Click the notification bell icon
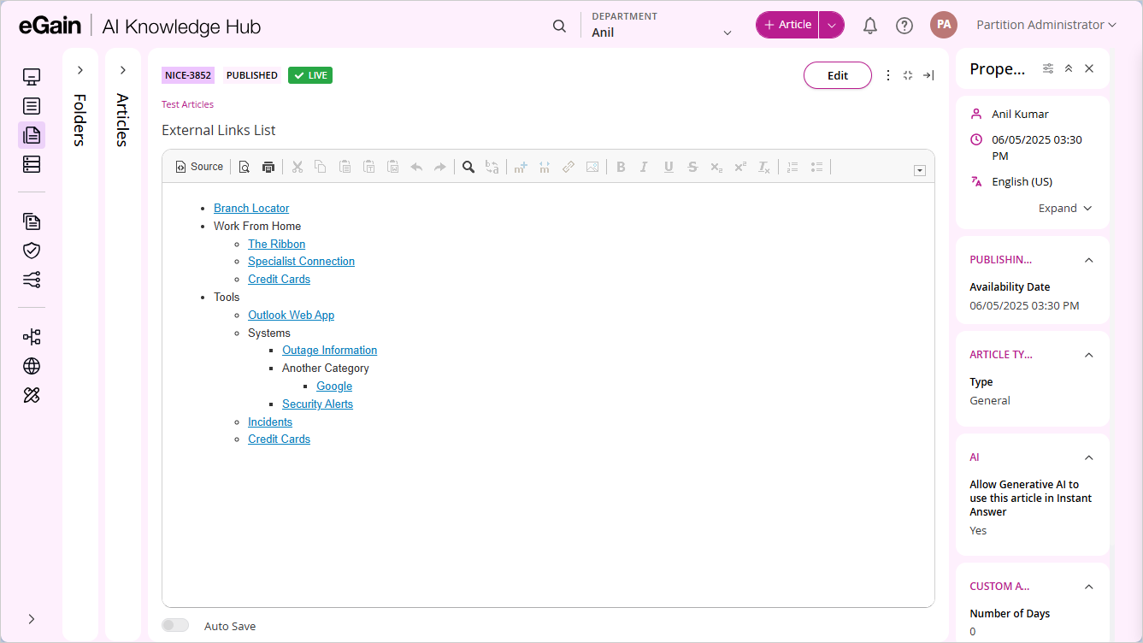Image resolution: width=1143 pixels, height=643 pixels. (869, 25)
